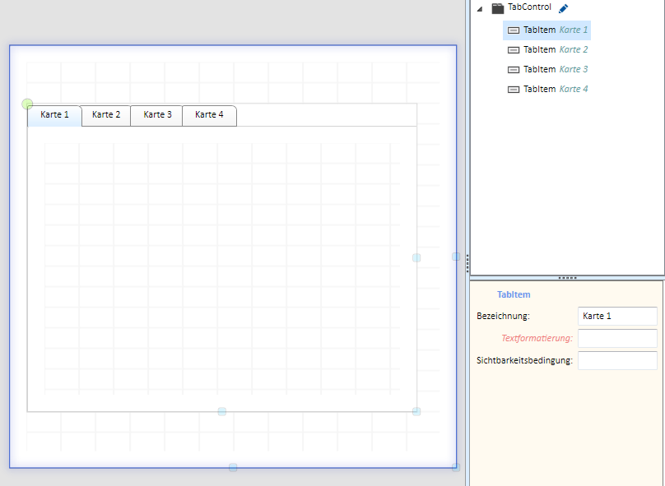Click the TabItem icon for Karte 1

click(514, 30)
